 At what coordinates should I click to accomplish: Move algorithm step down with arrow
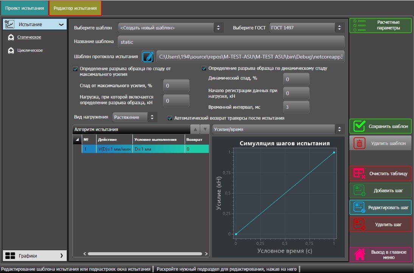pyautogui.click(x=205, y=130)
